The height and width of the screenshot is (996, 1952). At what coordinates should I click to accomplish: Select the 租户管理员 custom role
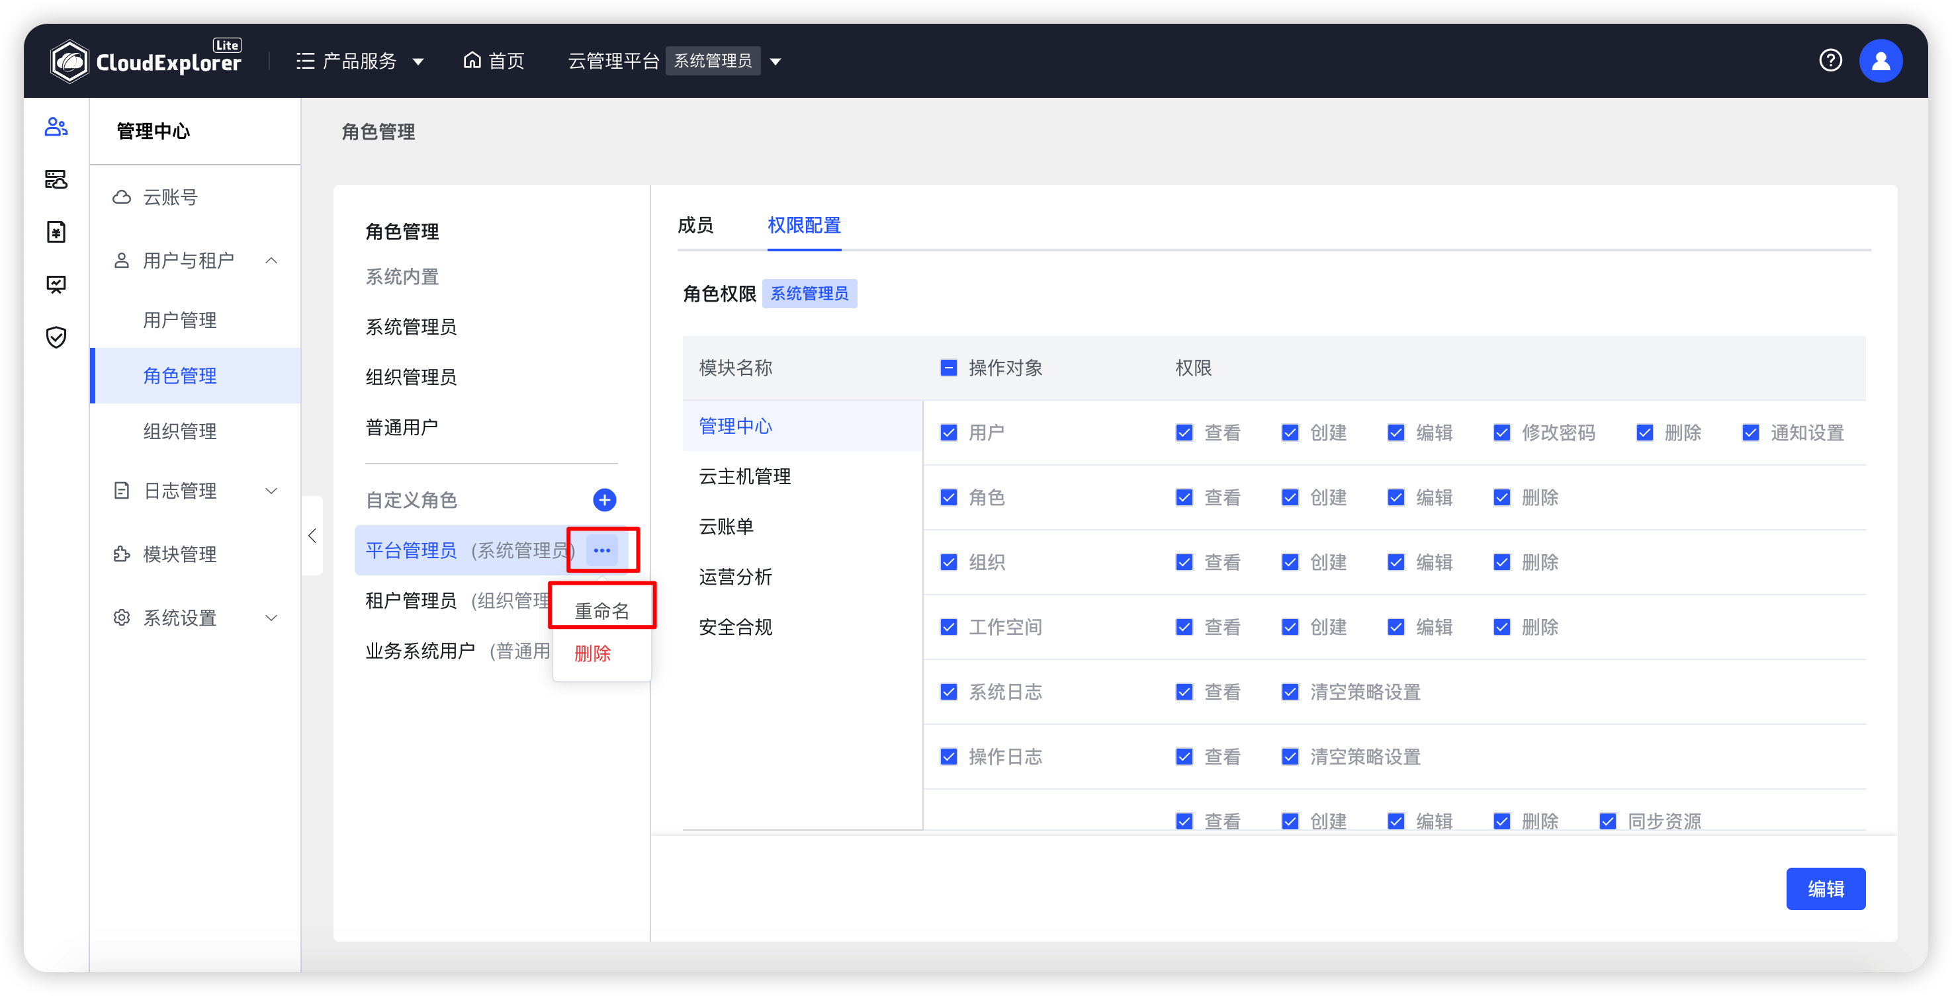tap(412, 601)
